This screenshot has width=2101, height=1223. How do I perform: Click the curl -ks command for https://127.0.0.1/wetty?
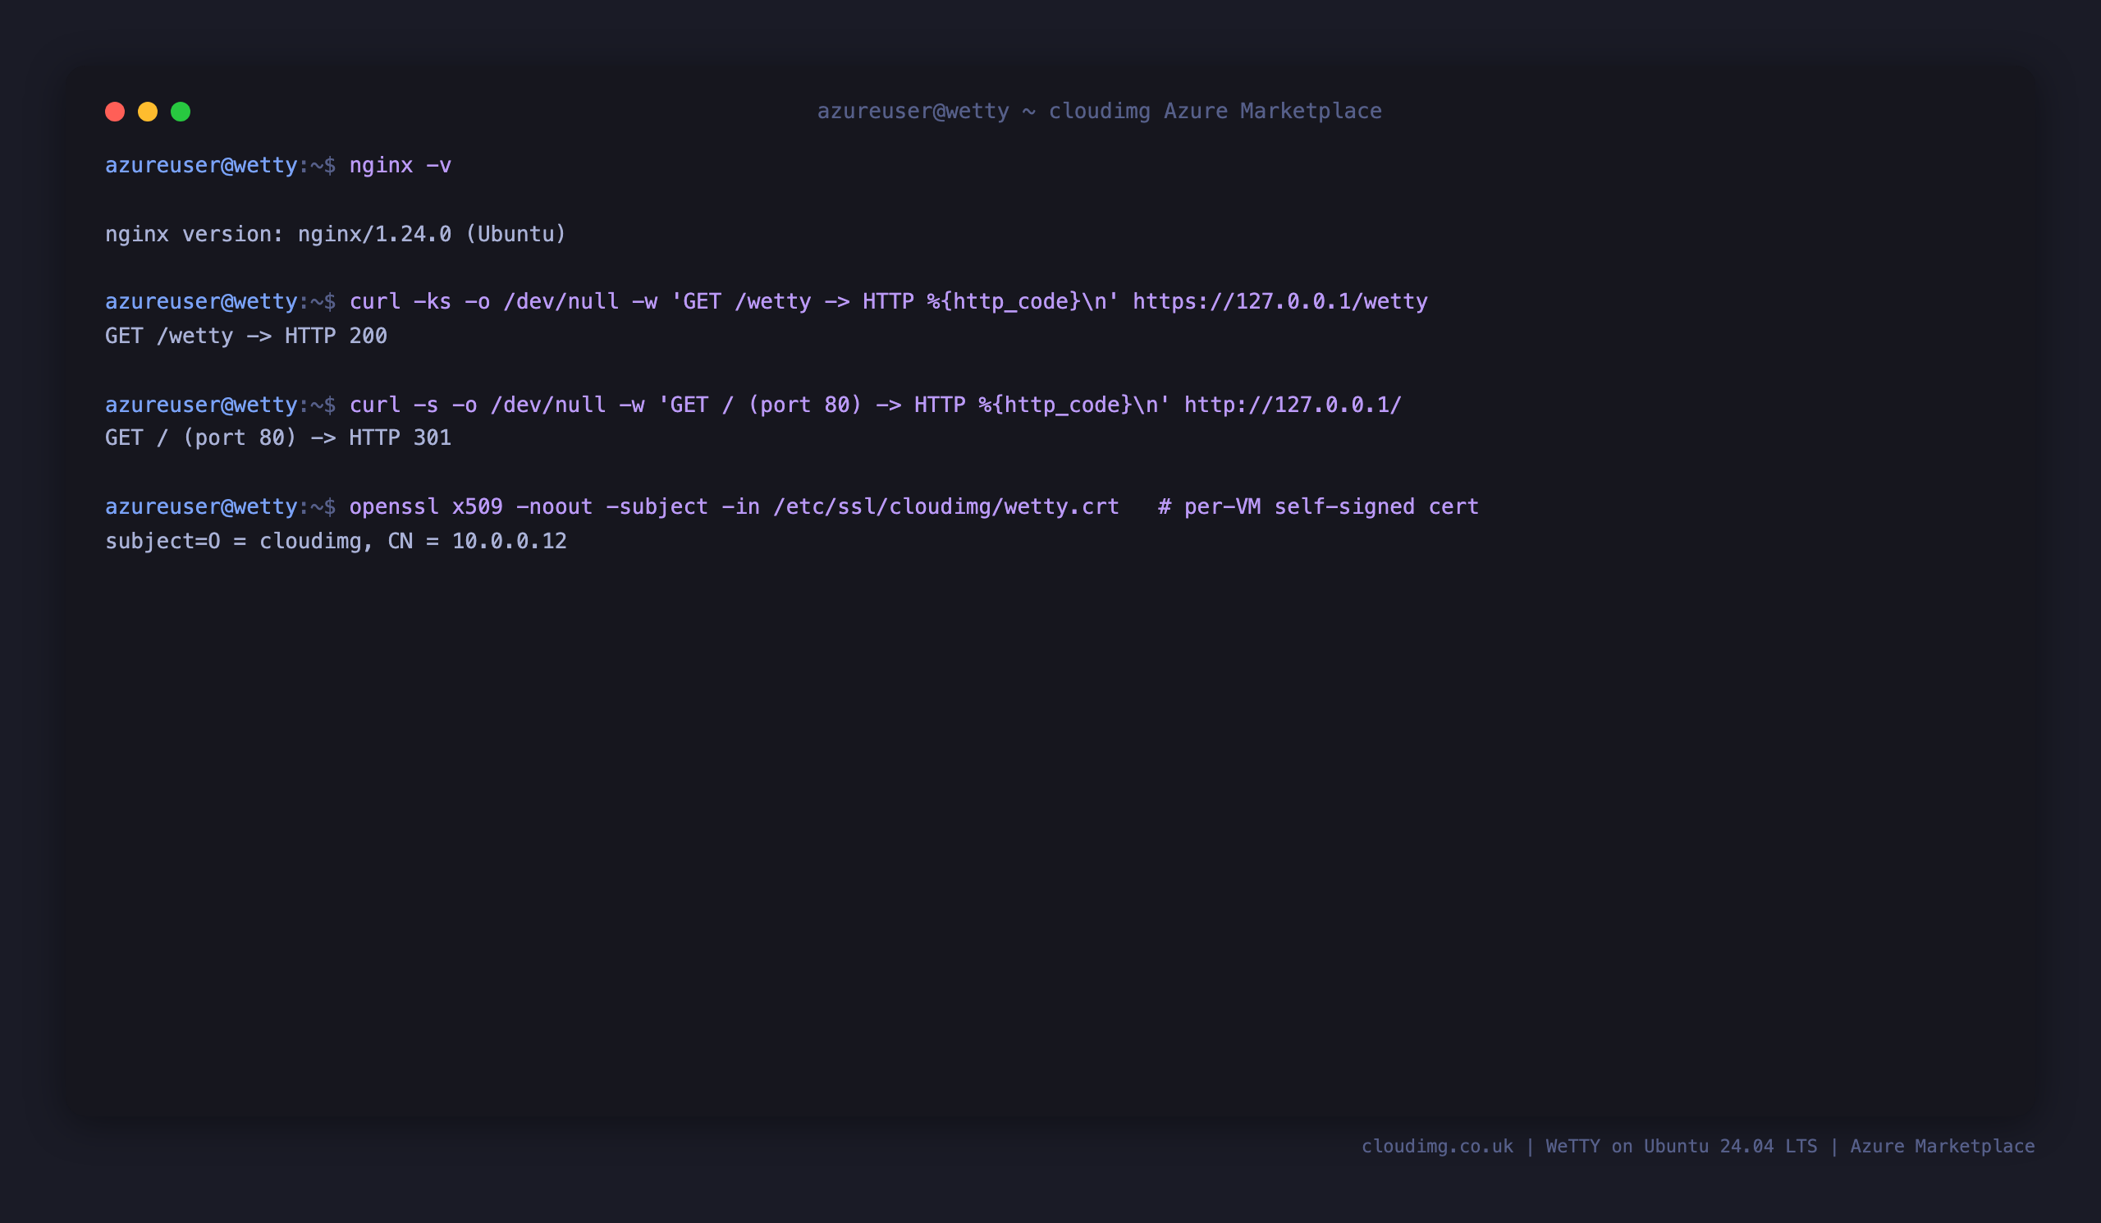(888, 302)
